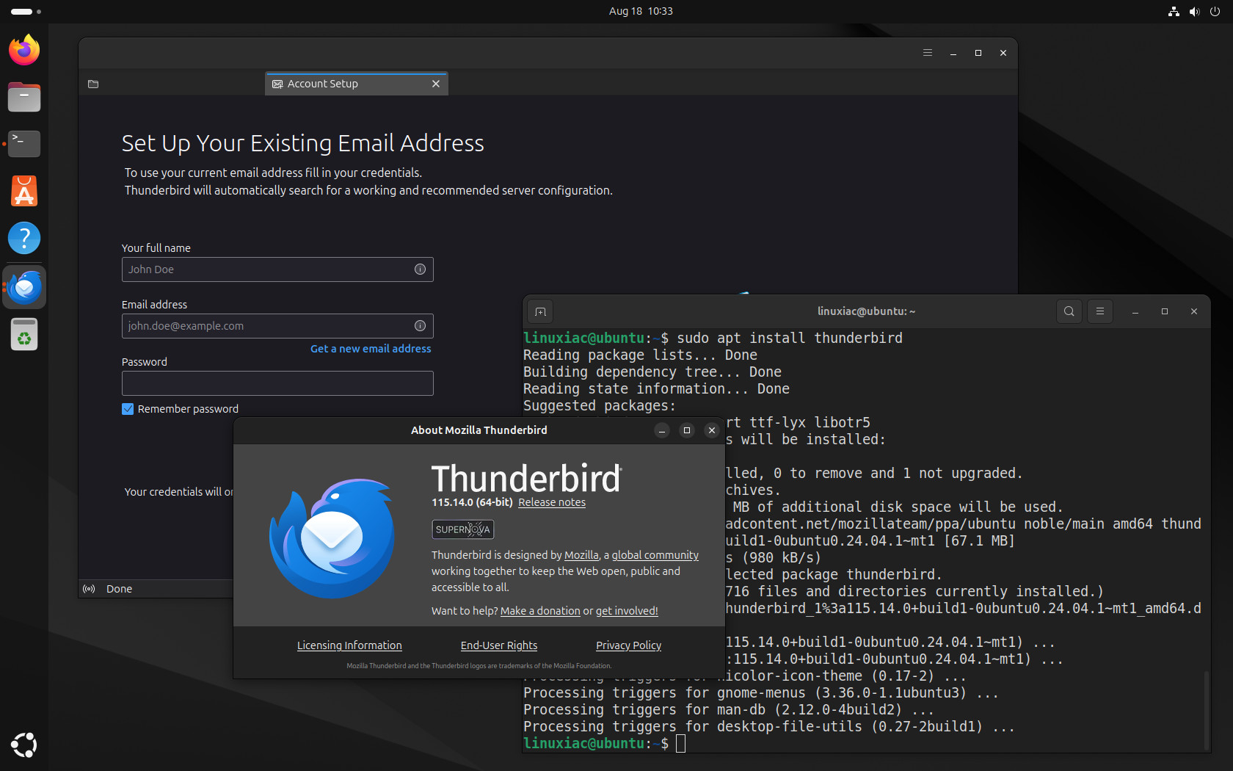The width and height of the screenshot is (1233, 771).
Task: Close the terminal window
Action: click(1194, 311)
